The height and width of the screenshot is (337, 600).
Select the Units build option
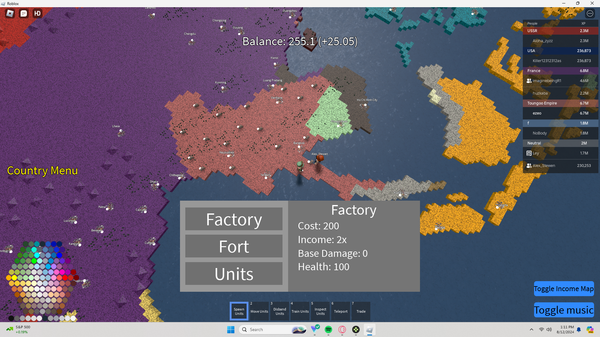(234, 274)
